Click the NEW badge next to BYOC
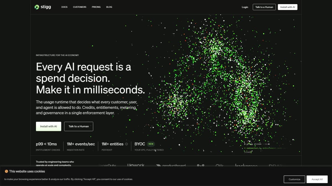Image resolution: width=332 pixels, height=186 pixels. click(x=151, y=144)
